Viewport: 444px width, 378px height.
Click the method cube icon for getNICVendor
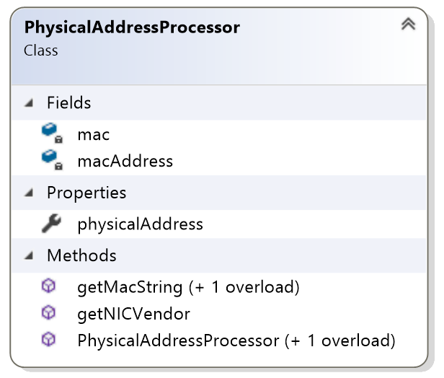[48, 313]
